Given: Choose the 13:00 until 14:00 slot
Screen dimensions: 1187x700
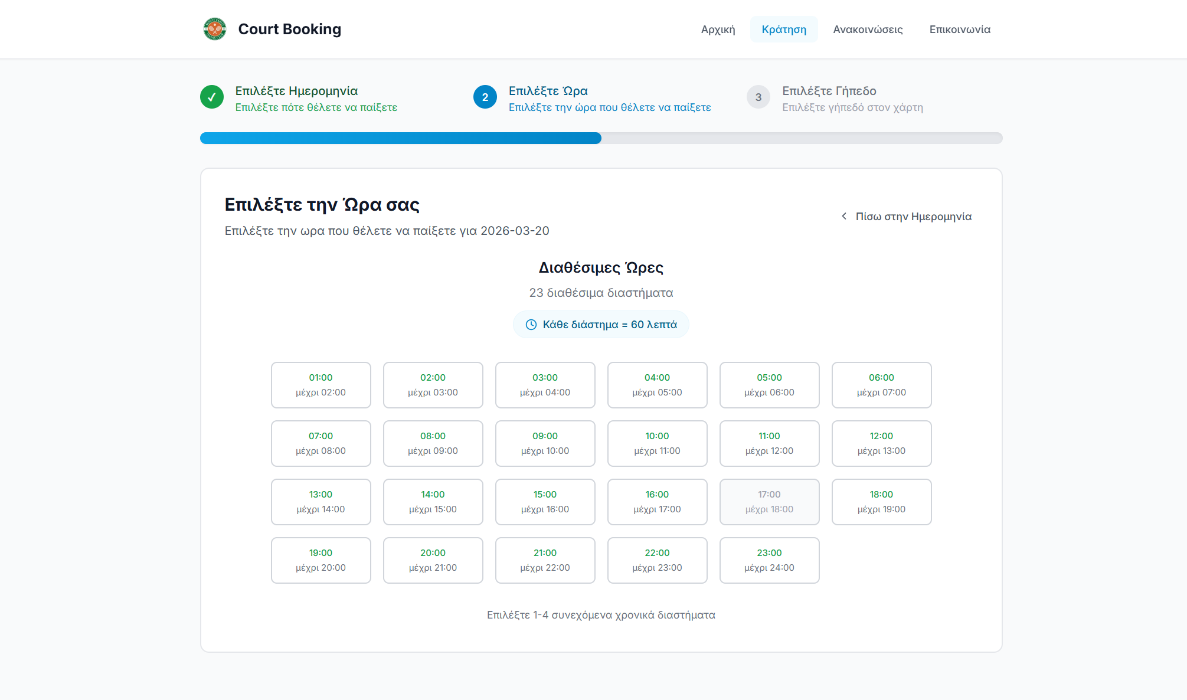Looking at the screenshot, I should (x=321, y=502).
